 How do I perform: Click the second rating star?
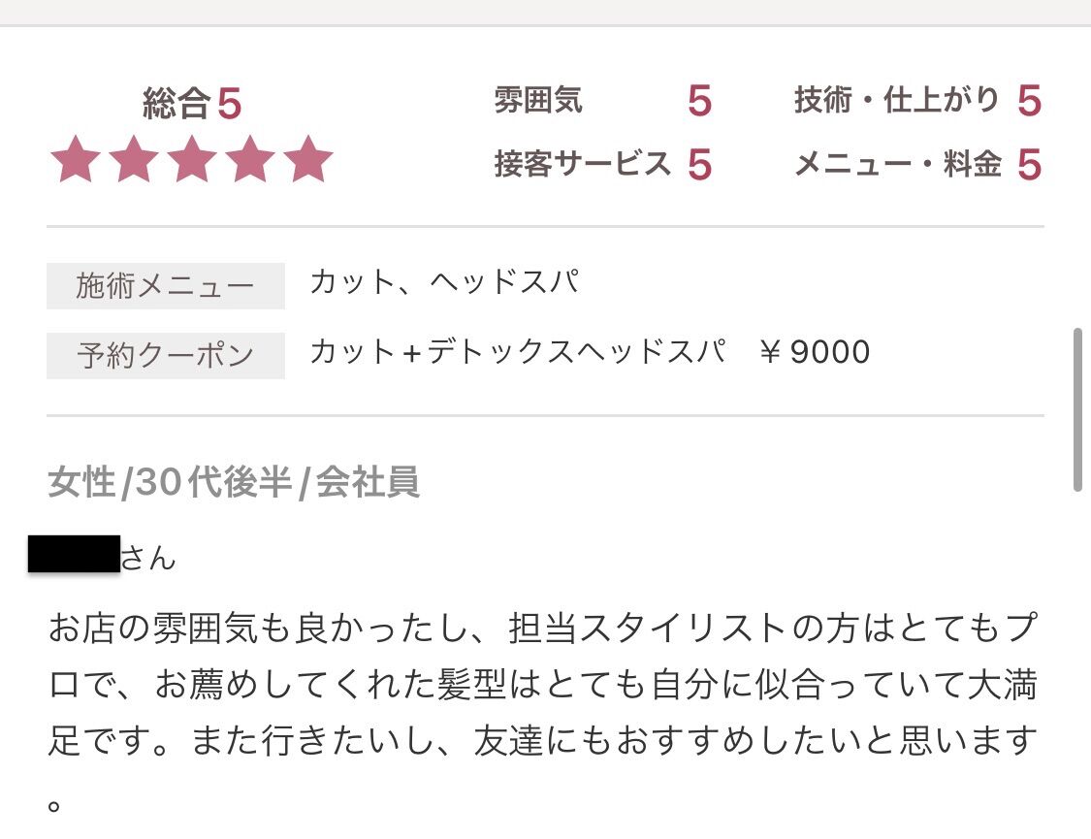coord(134,159)
